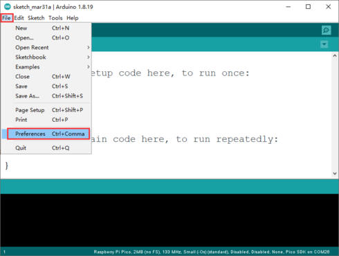Click the tab options dropdown arrow

[324, 44]
